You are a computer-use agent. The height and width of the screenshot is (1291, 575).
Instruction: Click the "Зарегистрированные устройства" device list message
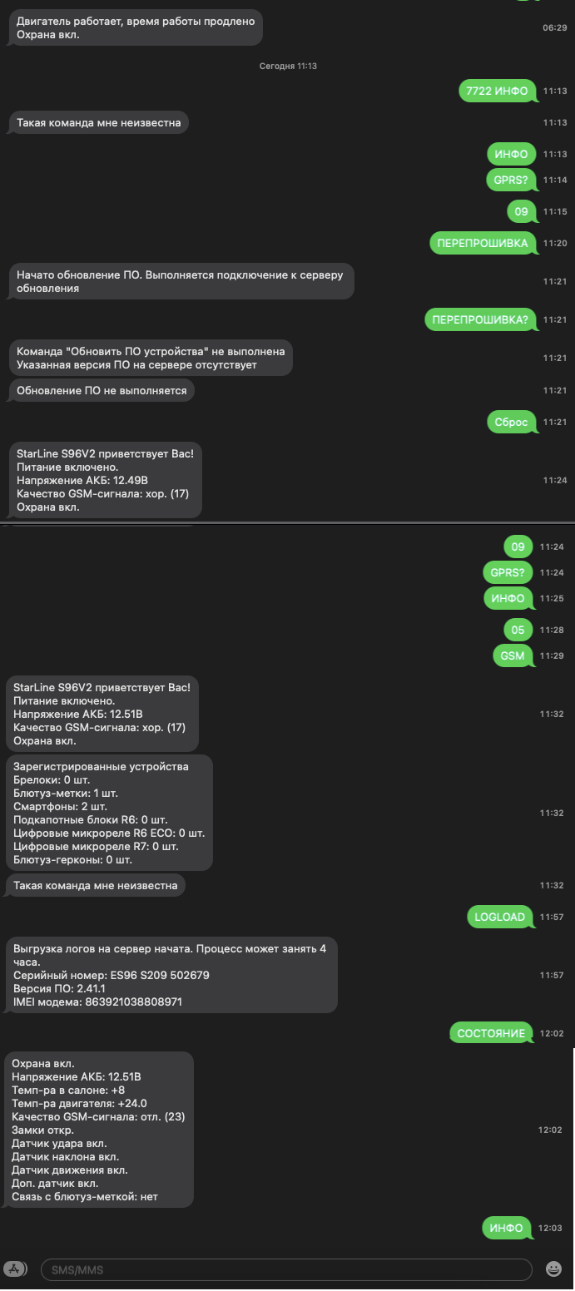tap(109, 813)
